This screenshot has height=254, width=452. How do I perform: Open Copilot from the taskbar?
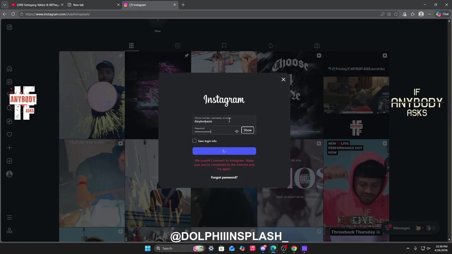pyautogui.click(x=242, y=248)
